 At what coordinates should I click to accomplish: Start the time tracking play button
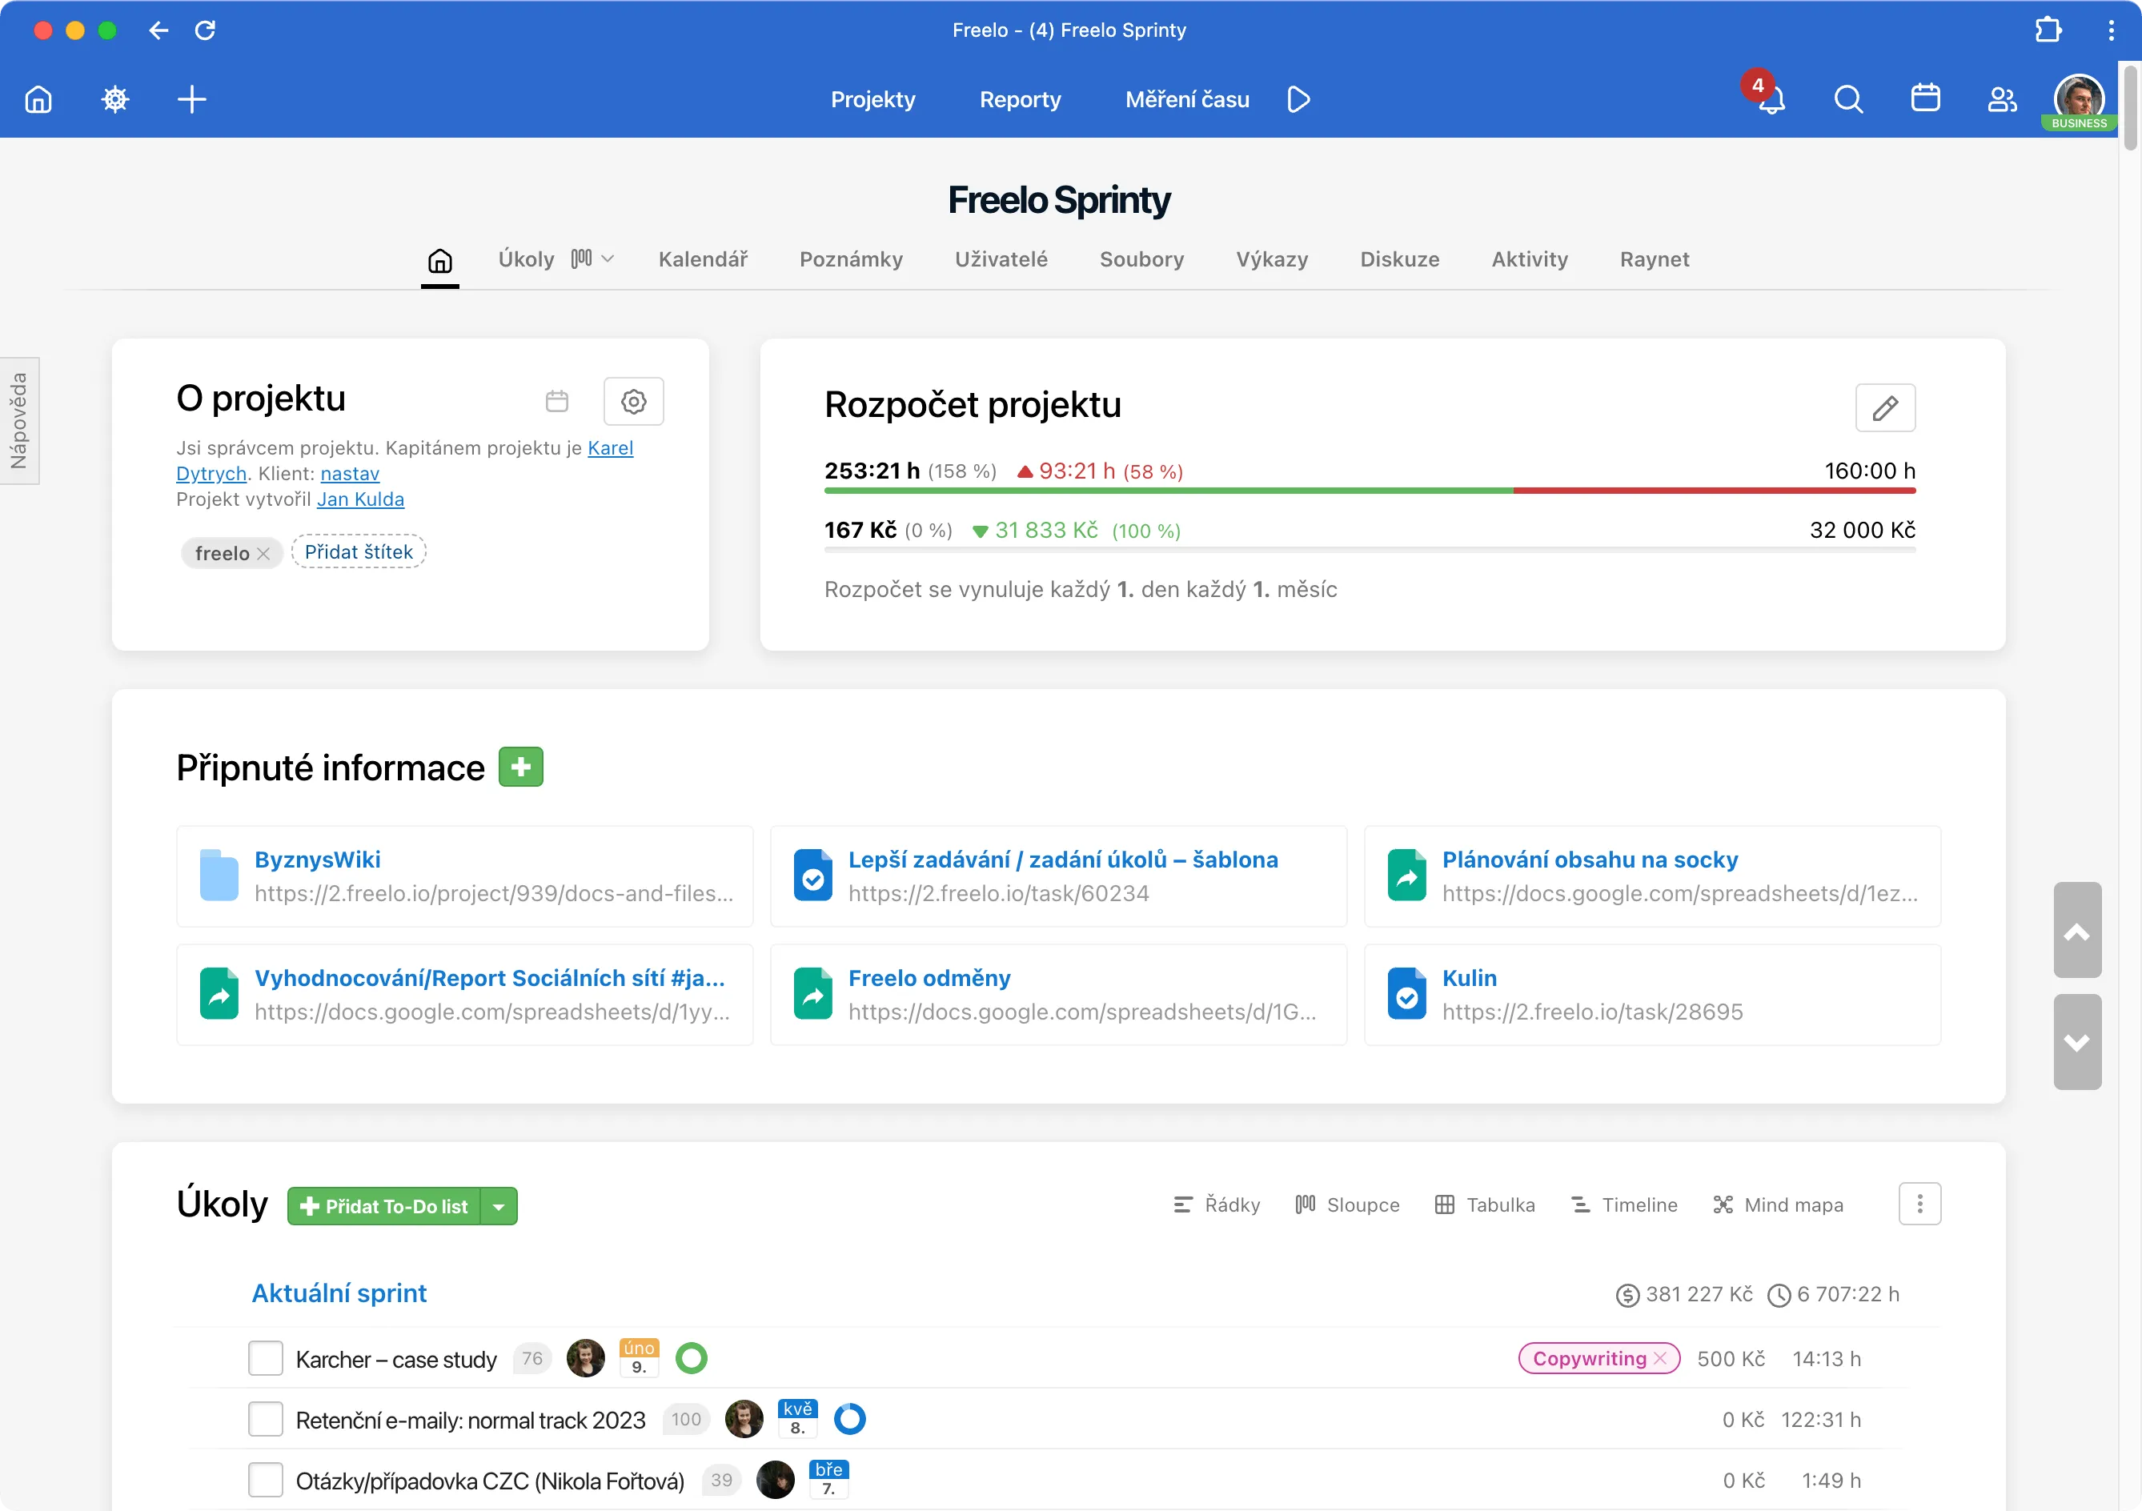[1298, 99]
